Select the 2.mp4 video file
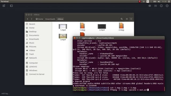The image size is (171, 96). pos(102,27)
